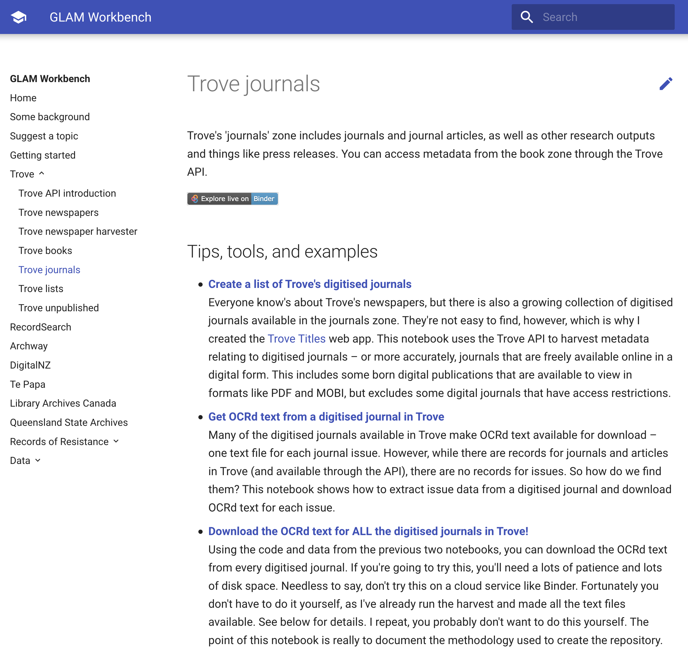Open Getting started page
This screenshot has height=655, width=688.
click(x=43, y=155)
